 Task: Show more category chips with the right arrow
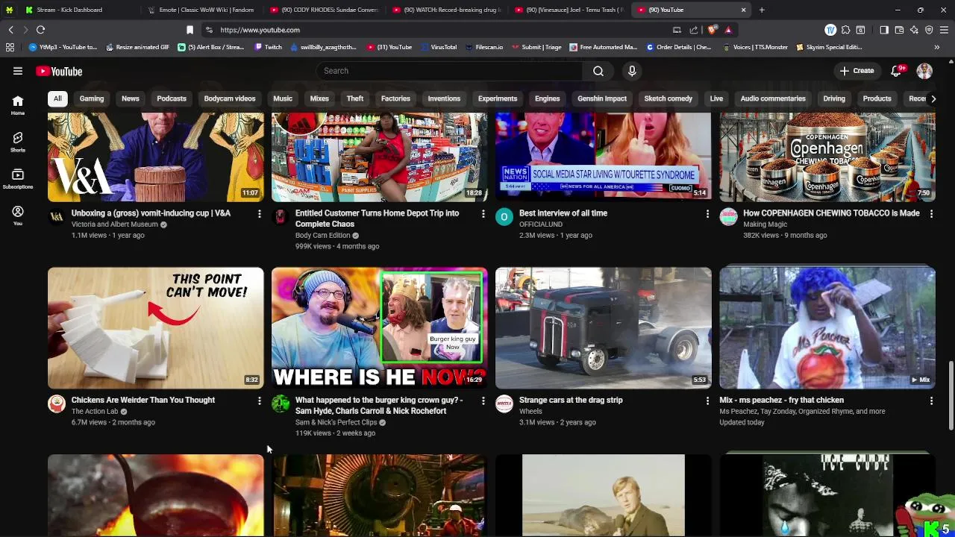[x=933, y=98]
